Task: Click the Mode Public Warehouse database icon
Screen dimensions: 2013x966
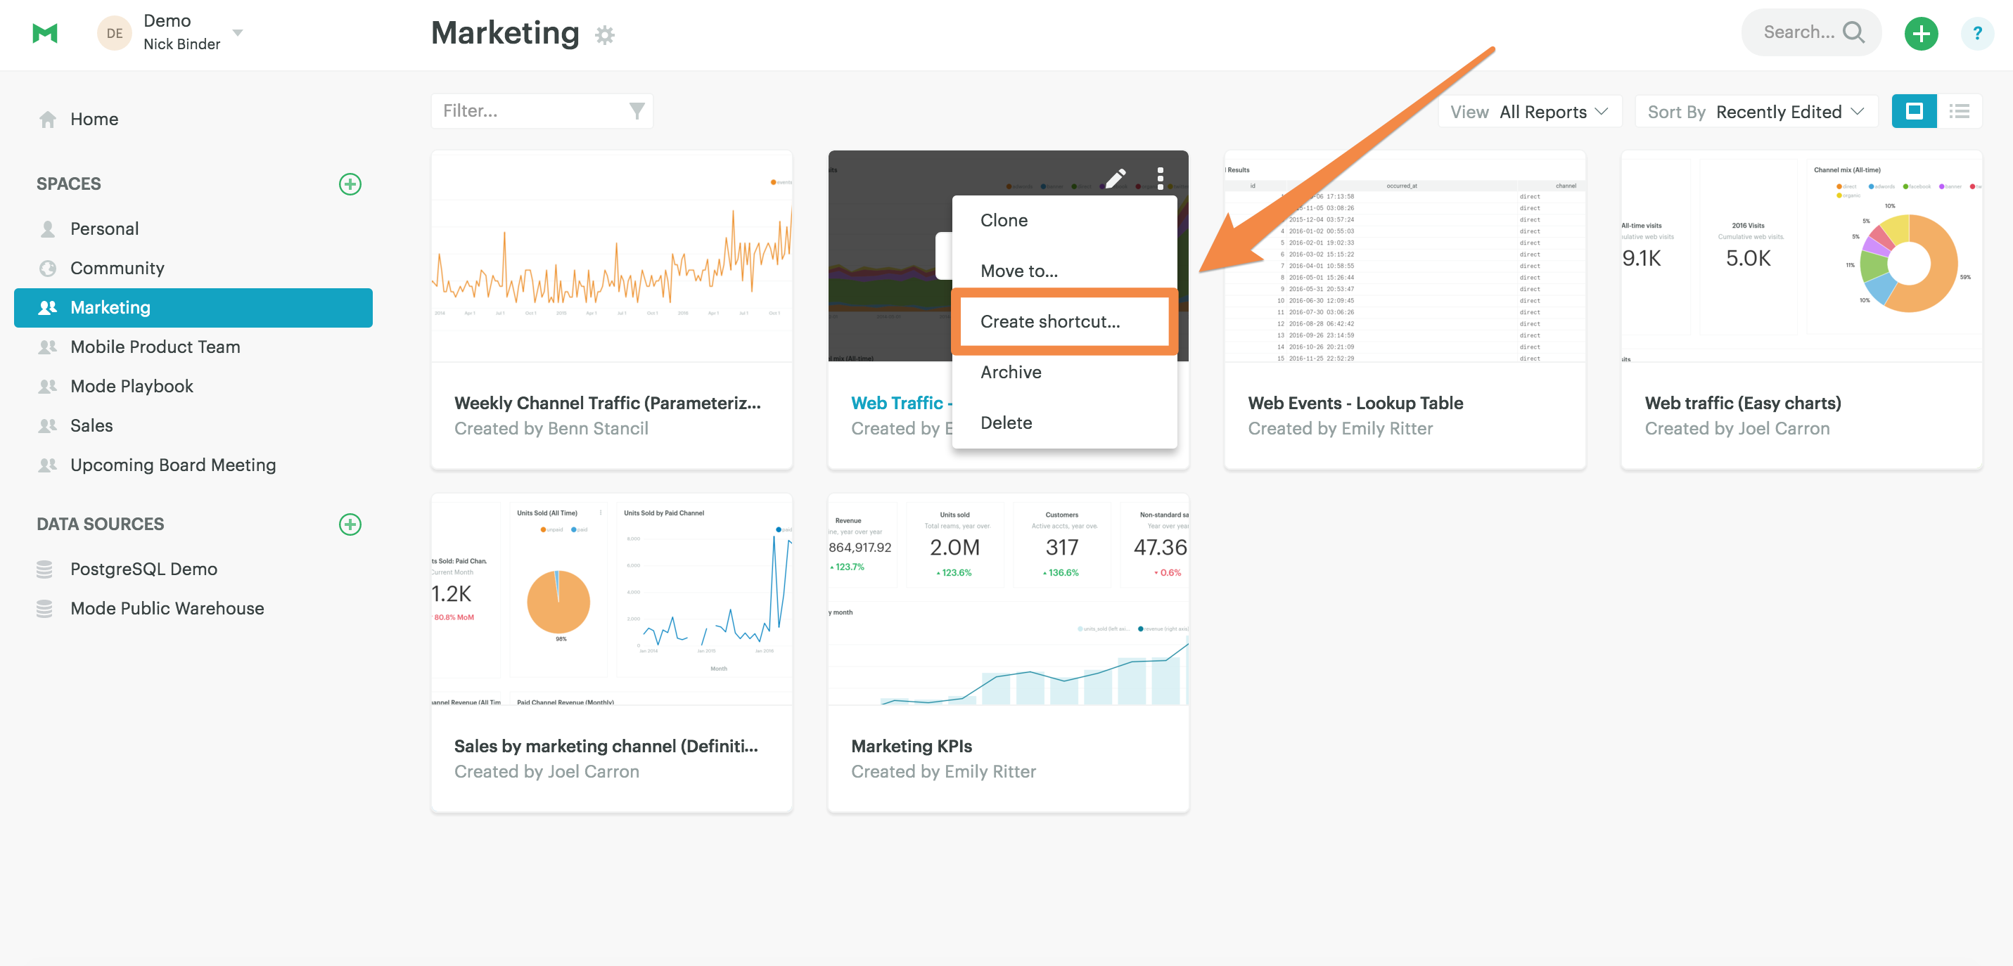Action: tap(44, 608)
